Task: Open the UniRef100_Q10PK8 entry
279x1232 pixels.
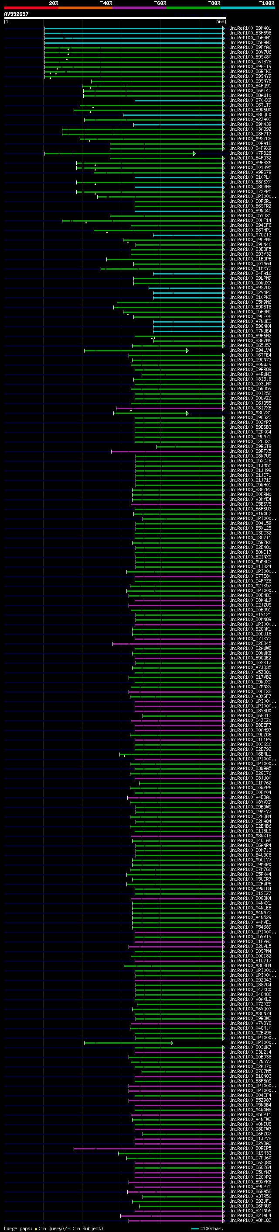Action: (250, 298)
